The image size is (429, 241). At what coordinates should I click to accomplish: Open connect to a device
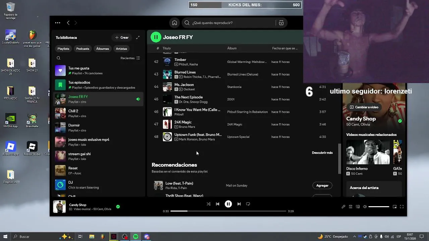(358, 207)
